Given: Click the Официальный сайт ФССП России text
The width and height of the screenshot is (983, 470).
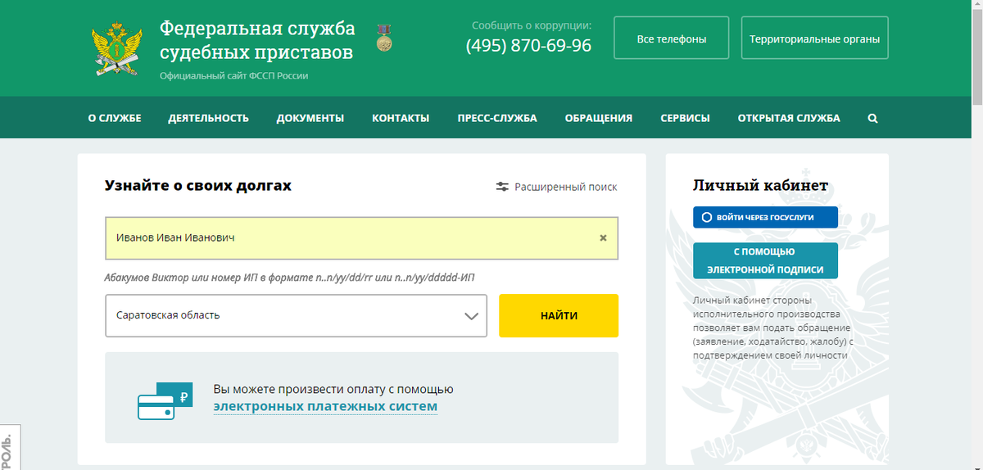Looking at the screenshot, I should pyautogui.click(x=234, y=75).
